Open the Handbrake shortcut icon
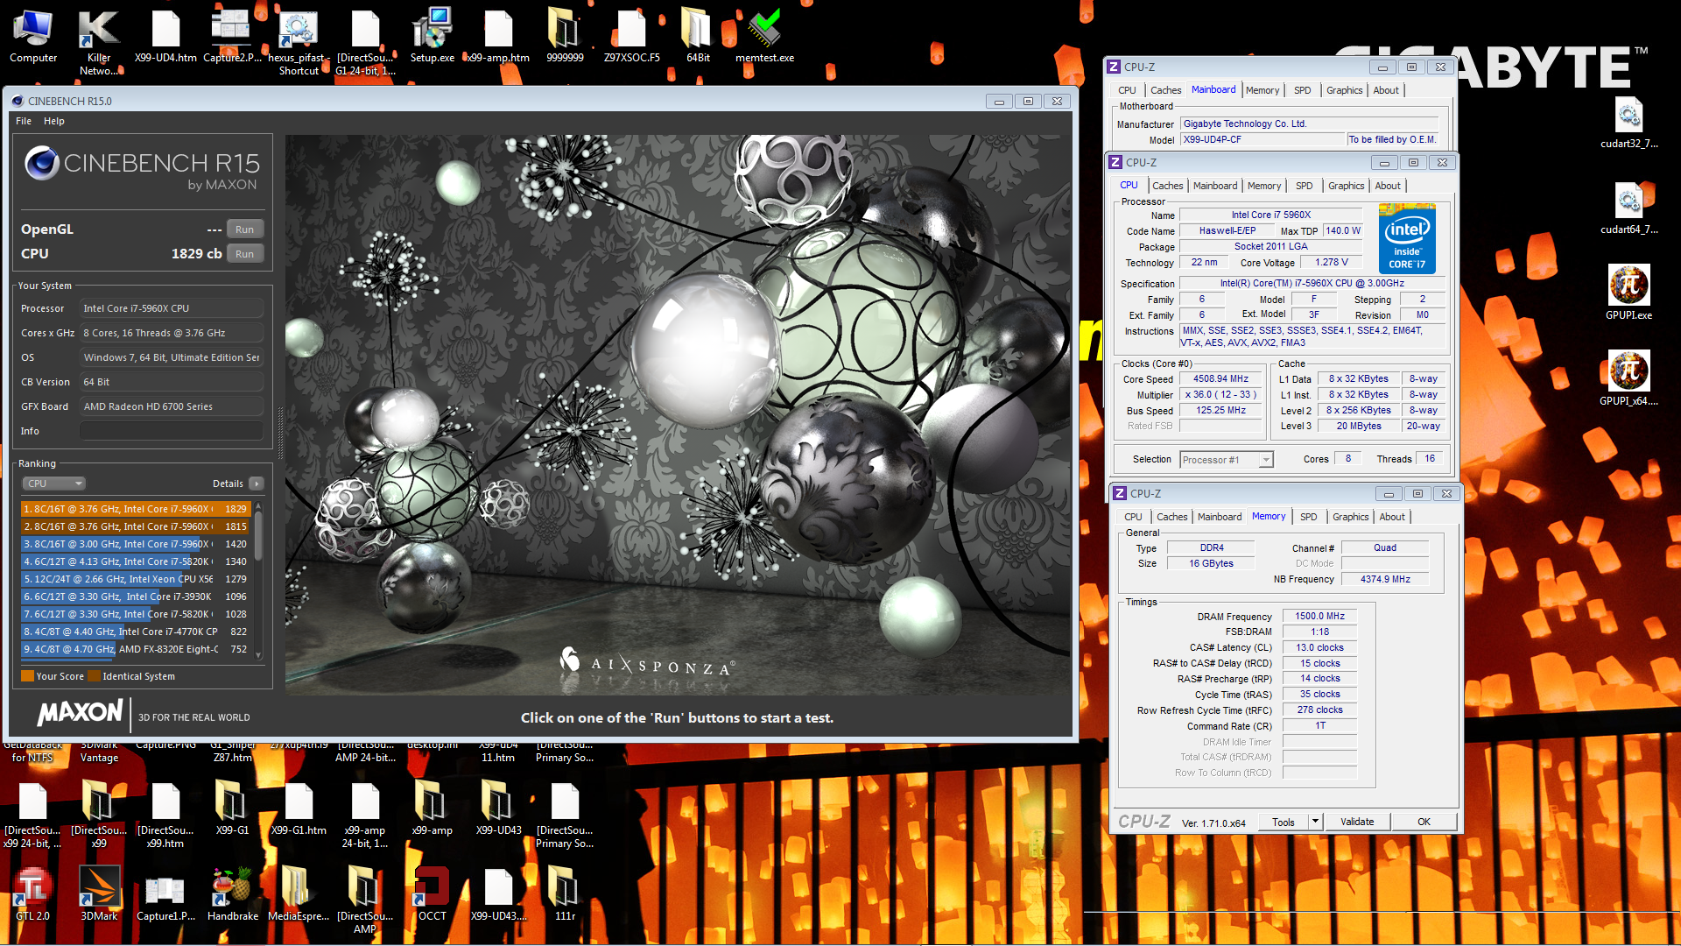 [x=232, y=893]
